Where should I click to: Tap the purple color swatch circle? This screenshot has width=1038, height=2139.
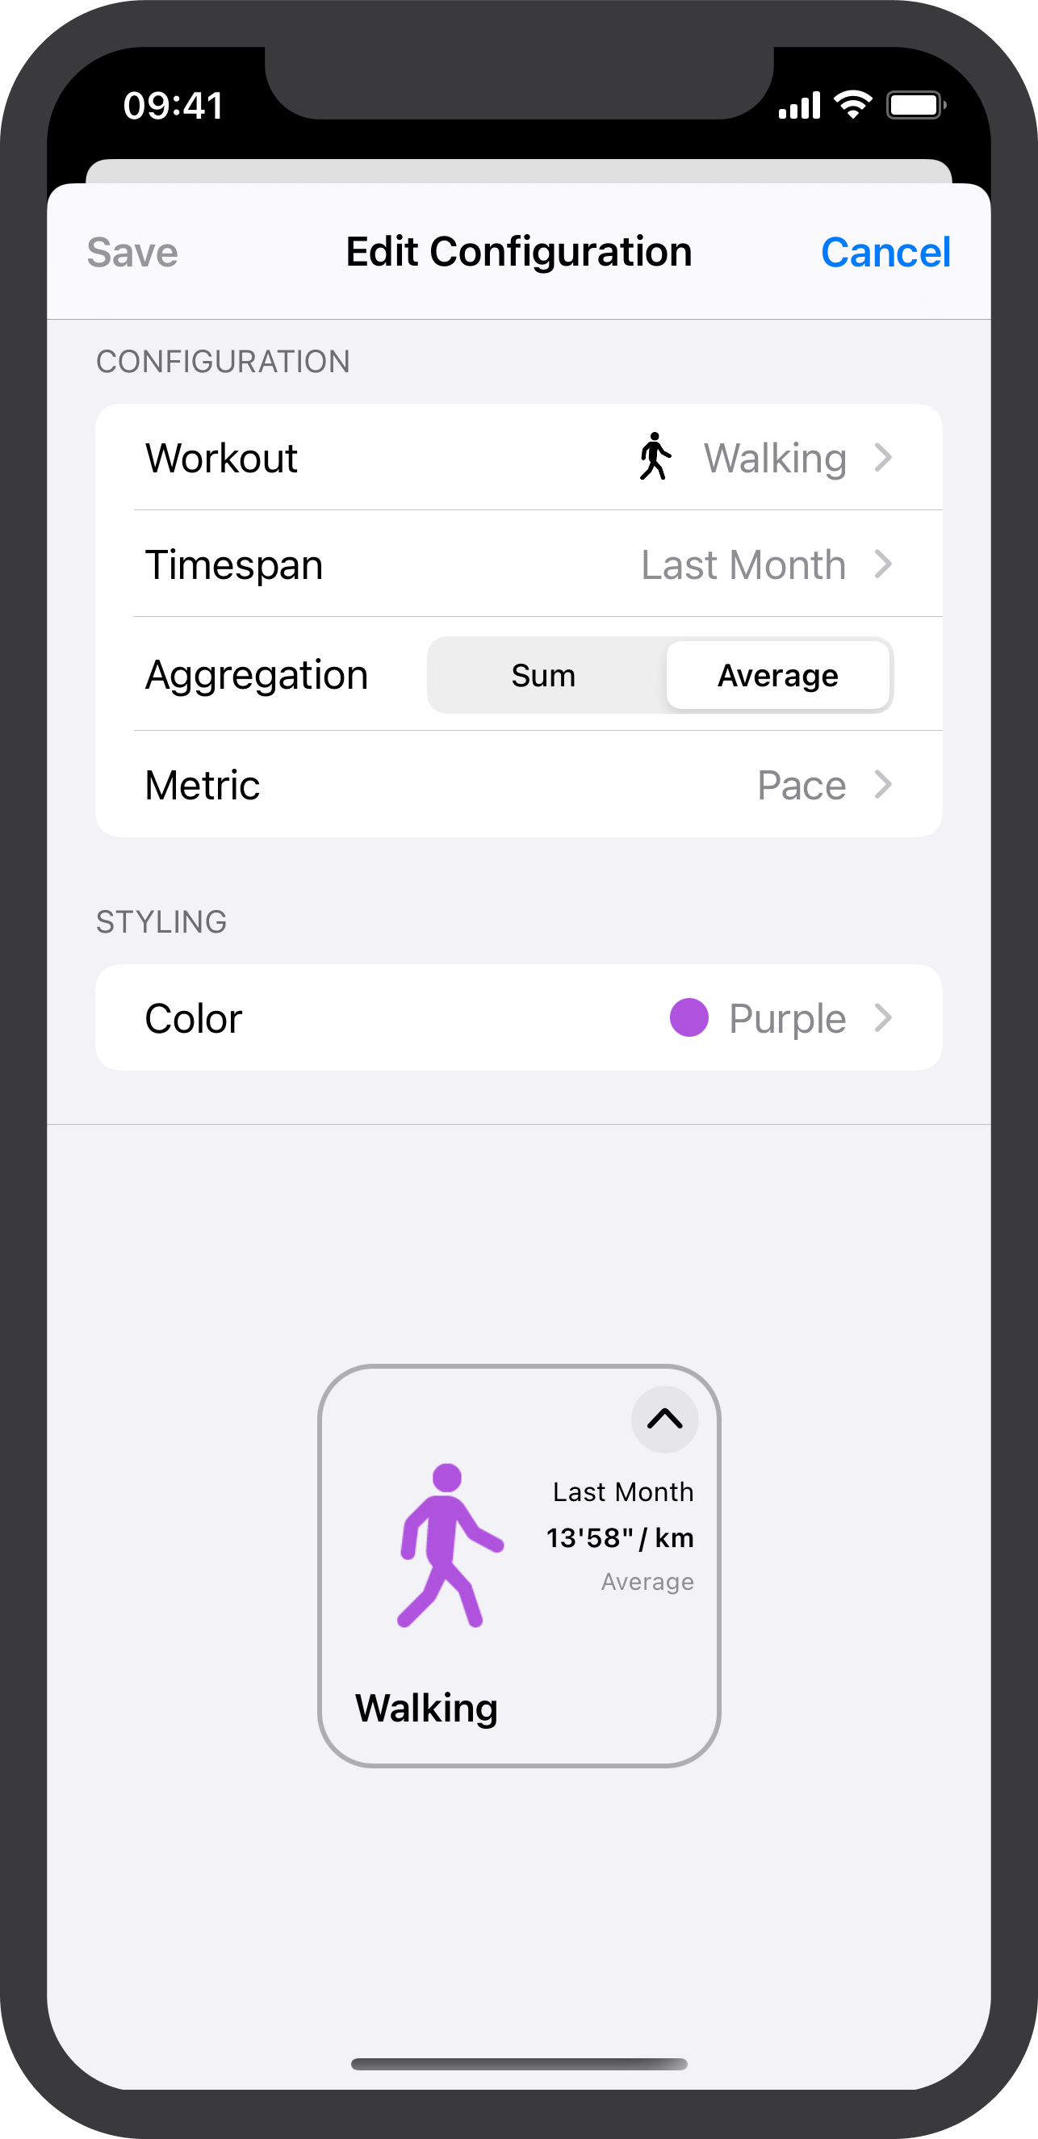click(689, 1018)
